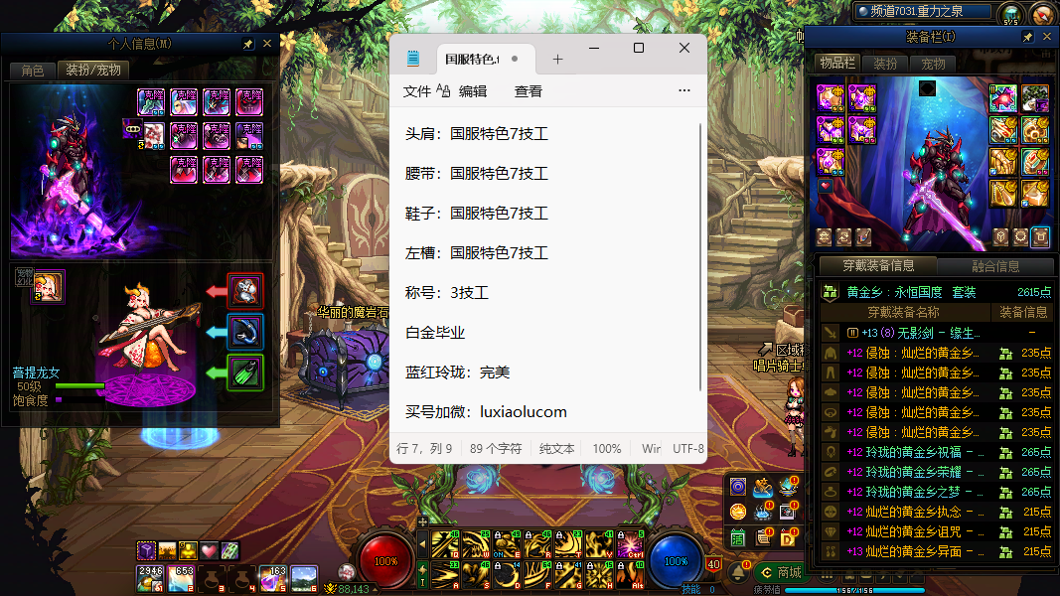Image resolution: width=1060 pixels, height=596 pixels.
Task: Add a new Notepad tab
Action: 557,60
